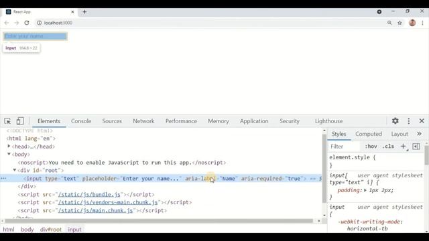The height and width of the screenshot is (241, 429).
Task: Open the row actions ellipsis for input node
Action: (3, 179)
